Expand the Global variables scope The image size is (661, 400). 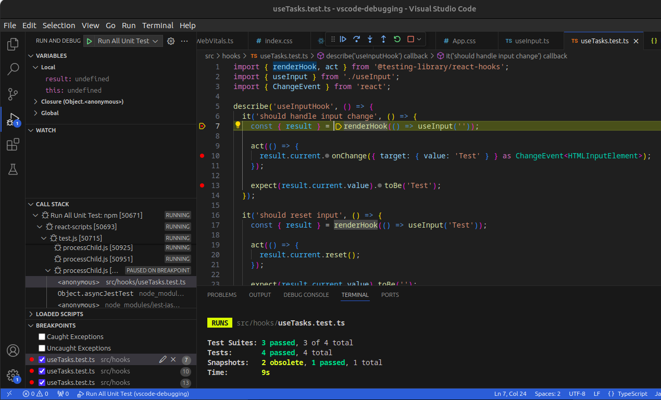coord(35,113)
